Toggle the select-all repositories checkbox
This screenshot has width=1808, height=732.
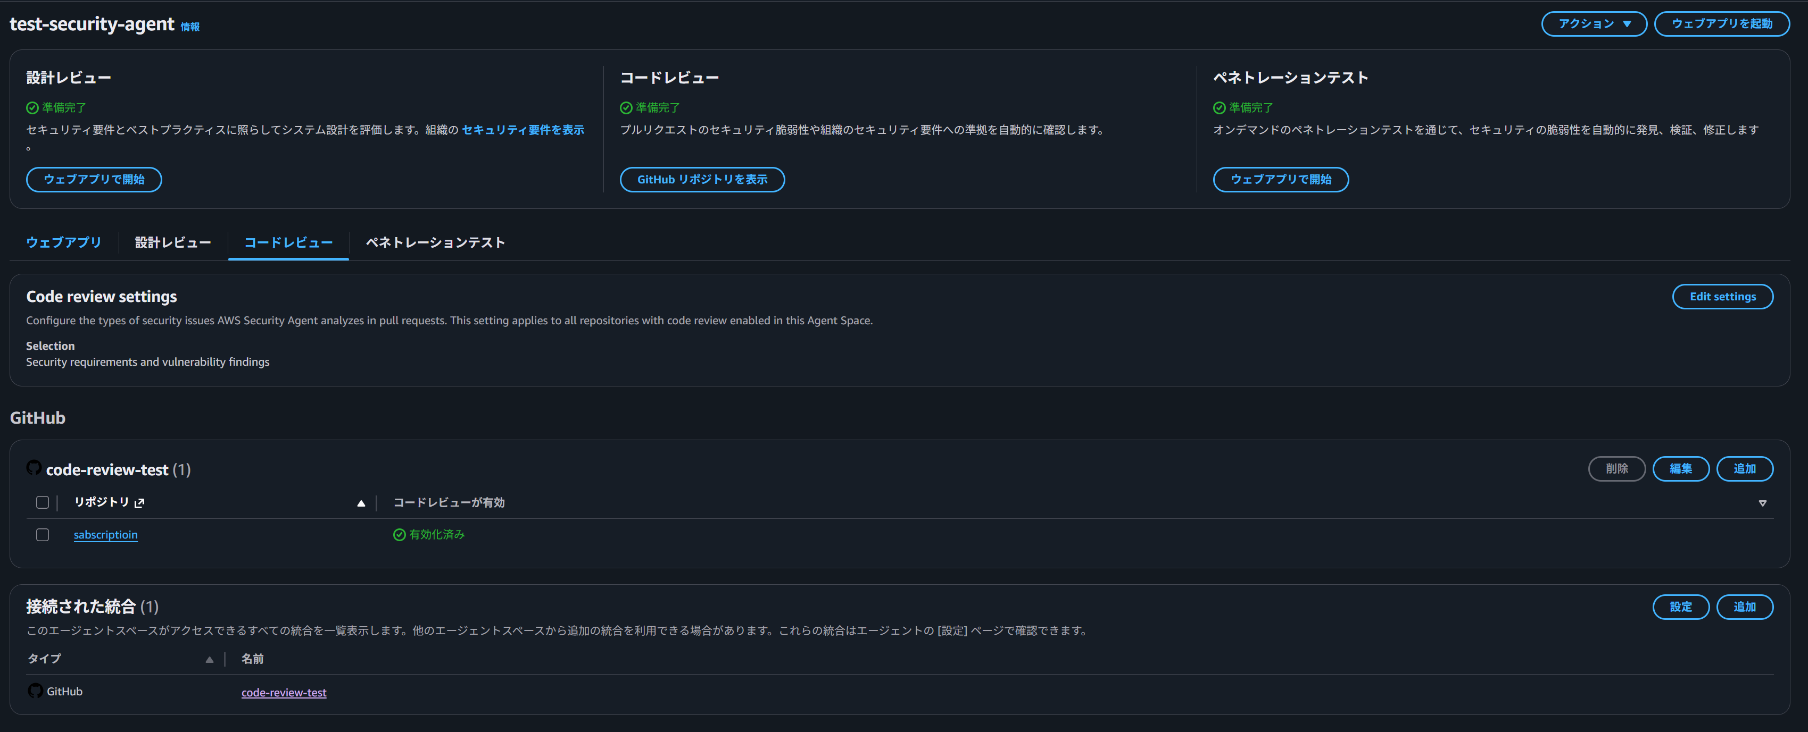(x=43, y=503)
